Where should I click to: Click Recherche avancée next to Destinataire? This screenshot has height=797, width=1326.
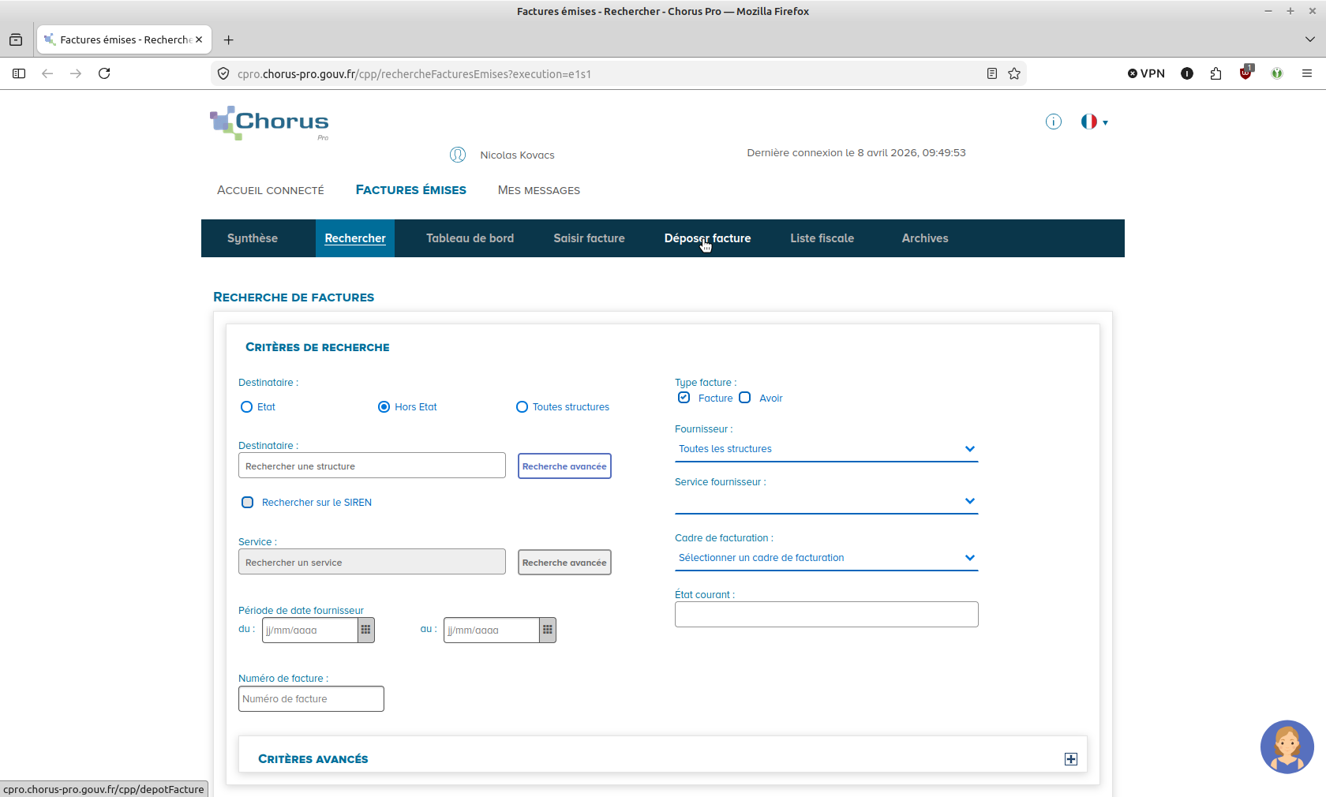[x=564, y=466]
